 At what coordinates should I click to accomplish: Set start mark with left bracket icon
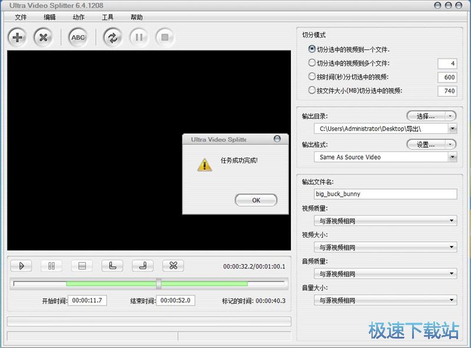coord(112,266)
